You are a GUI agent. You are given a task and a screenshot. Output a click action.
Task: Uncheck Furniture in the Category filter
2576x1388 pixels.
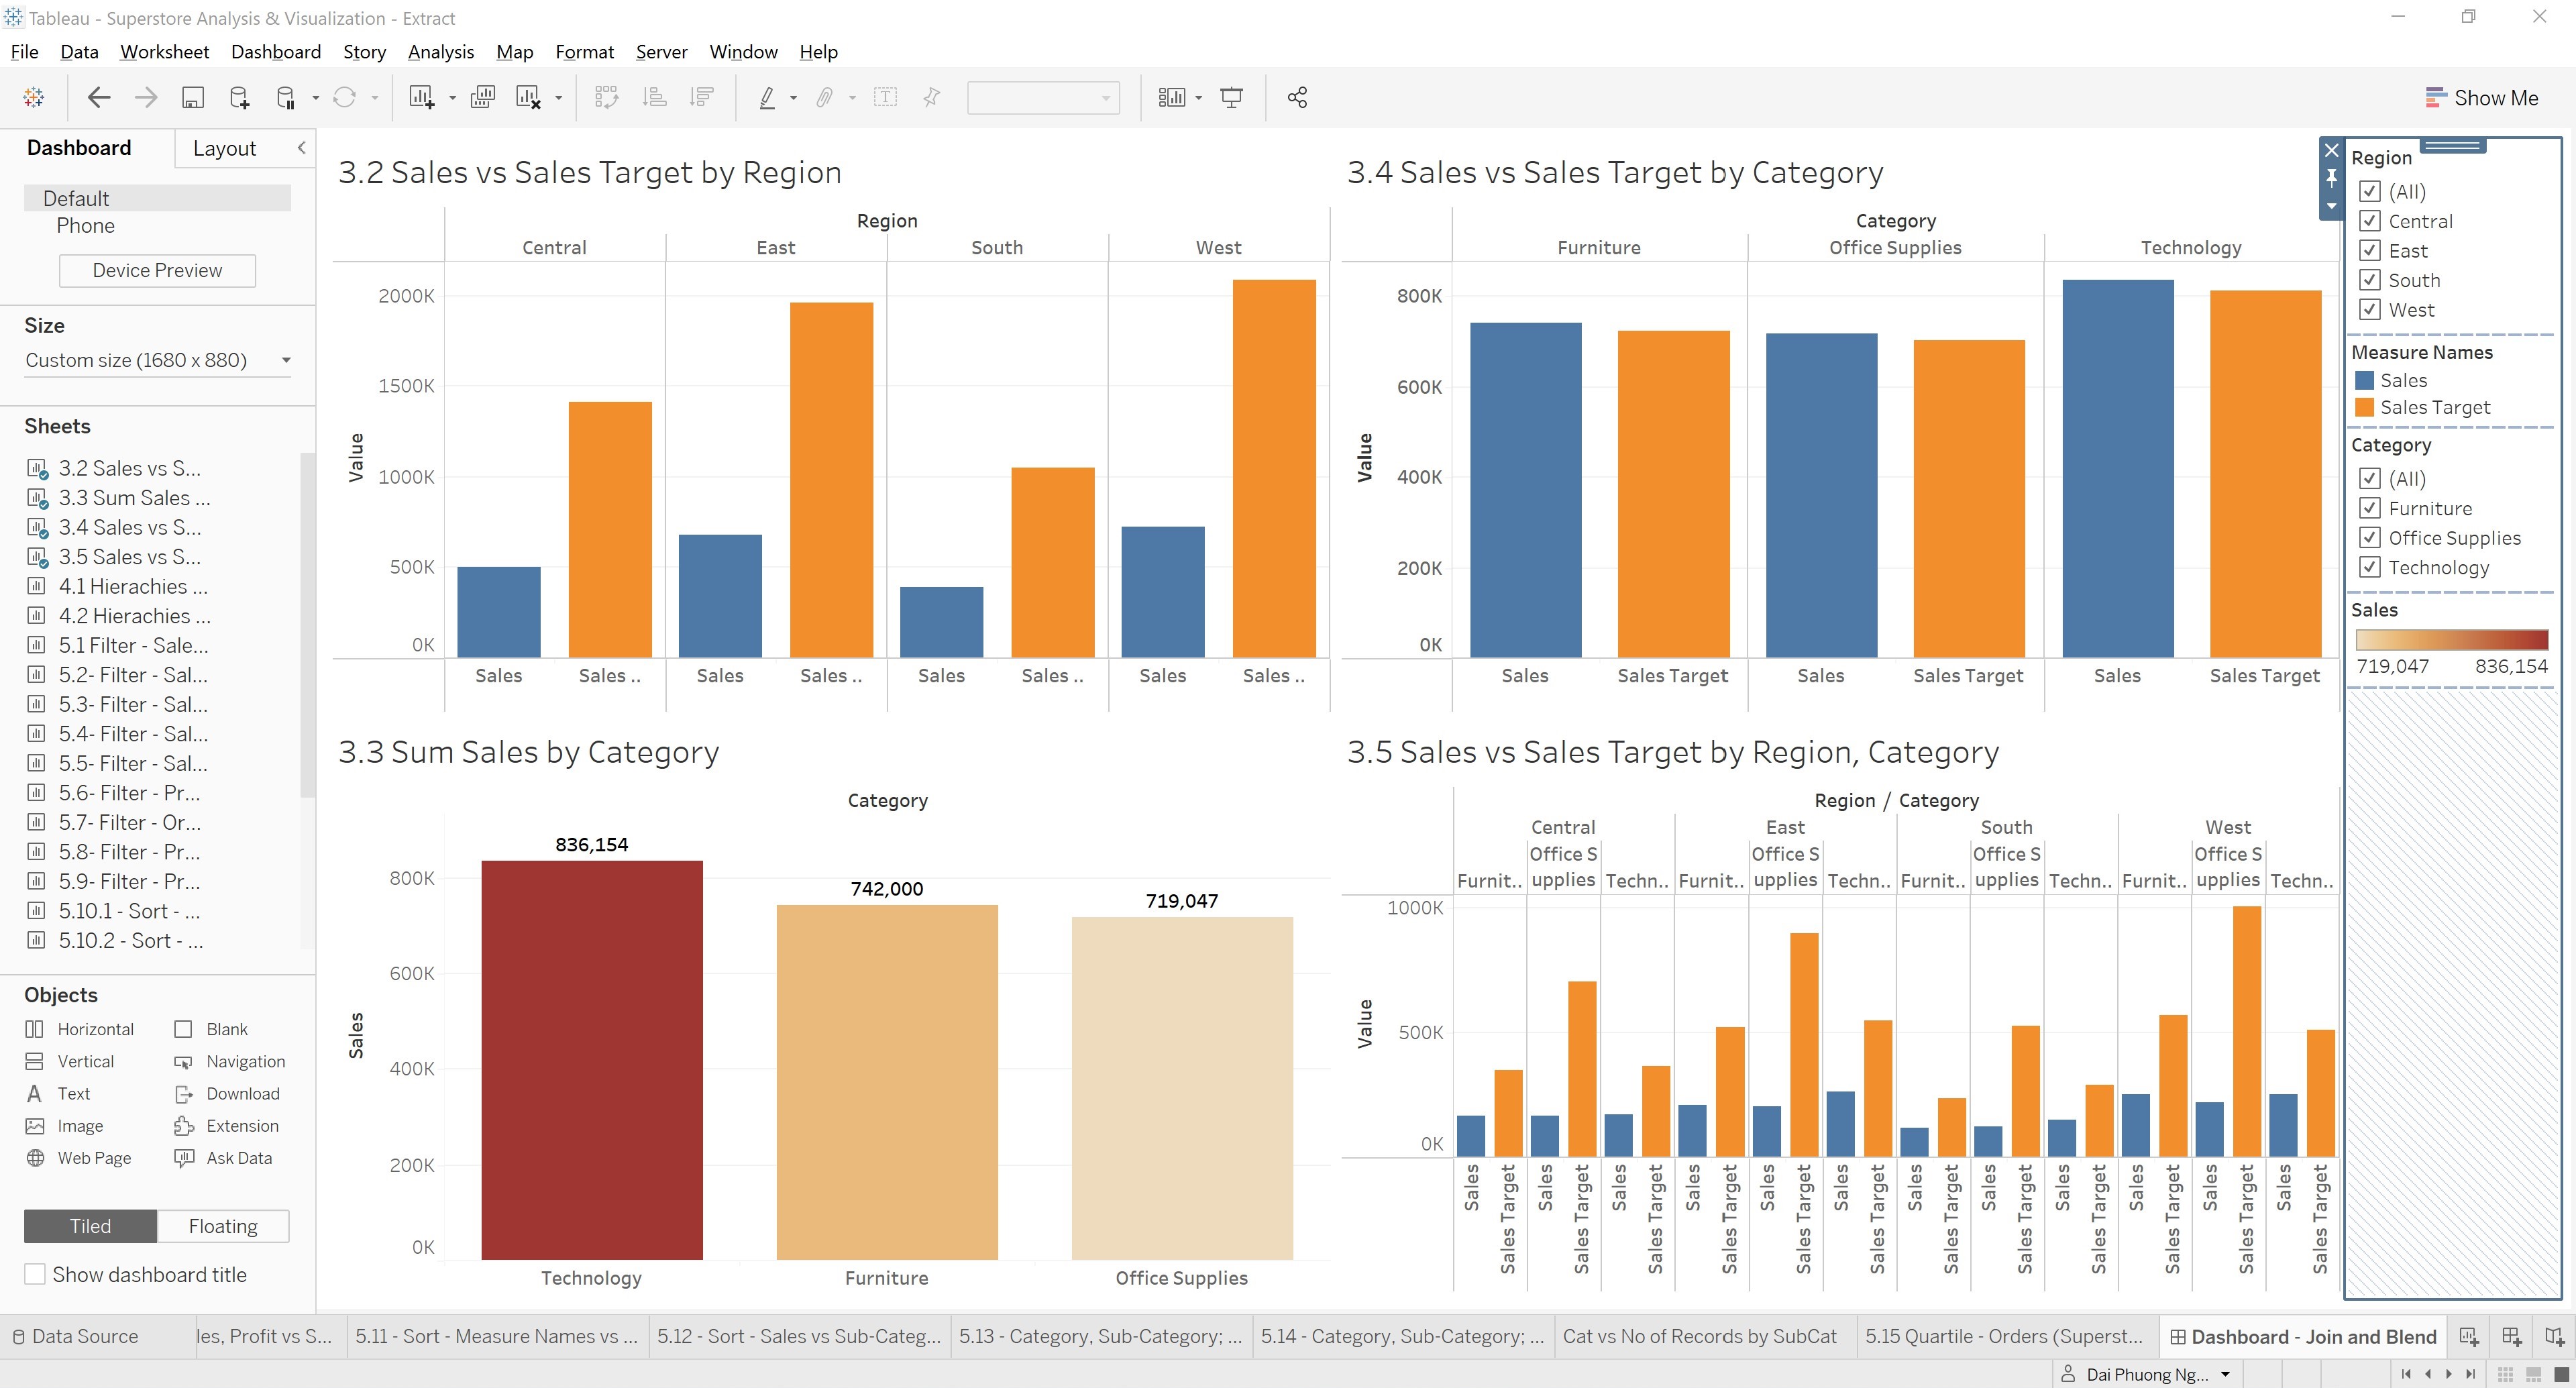click(x=2370, y=508)
